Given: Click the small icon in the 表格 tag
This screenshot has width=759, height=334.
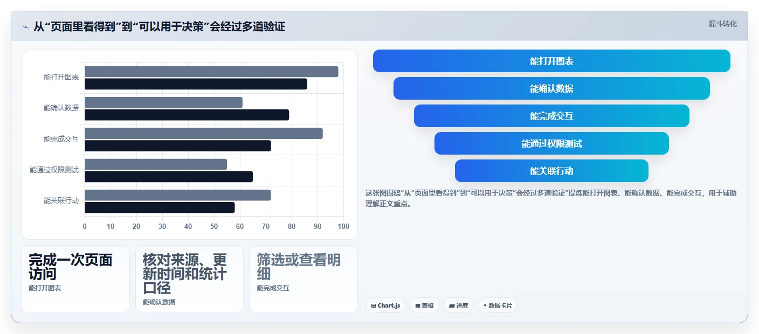Looking at the screenshot, I should [418, 305].
